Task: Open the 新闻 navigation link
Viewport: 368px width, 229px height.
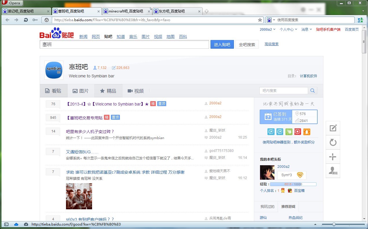Action: pos(83,37)
